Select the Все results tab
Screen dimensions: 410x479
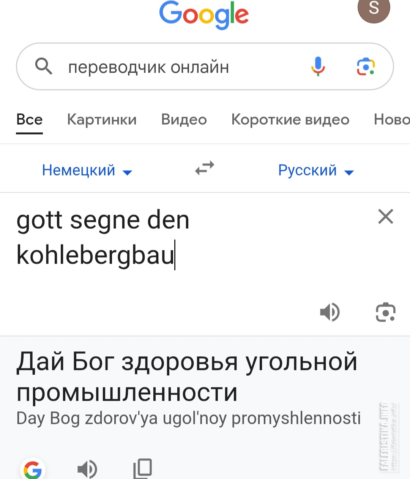pos(29,120)
